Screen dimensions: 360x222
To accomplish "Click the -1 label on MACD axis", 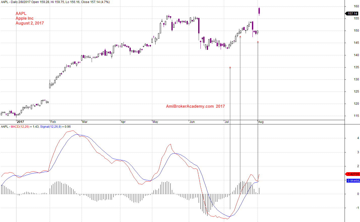I will (357, 208).
